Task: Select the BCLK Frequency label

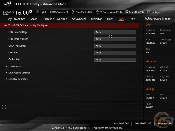Action: [17, 46]
